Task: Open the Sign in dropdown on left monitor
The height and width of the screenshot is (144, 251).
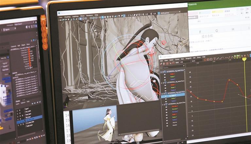Action: click(9, 29)
